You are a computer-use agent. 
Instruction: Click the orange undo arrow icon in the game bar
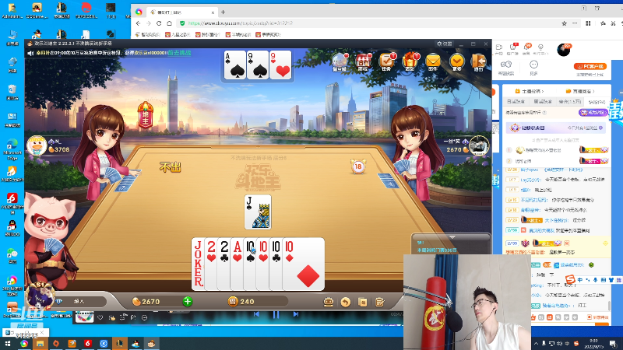pos(345,302)
